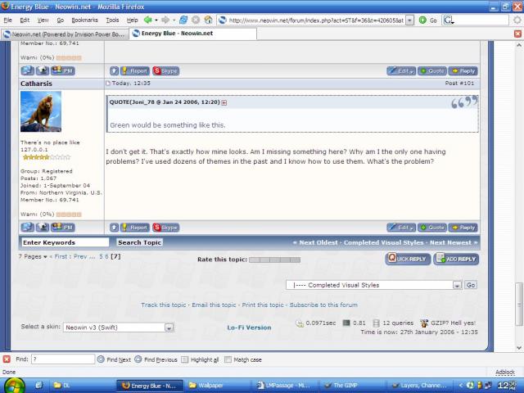Click the upper post's Skype button

(165, 71)
